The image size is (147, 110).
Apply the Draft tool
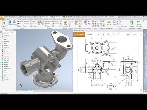pyautogui.click(x=47, y=26)
